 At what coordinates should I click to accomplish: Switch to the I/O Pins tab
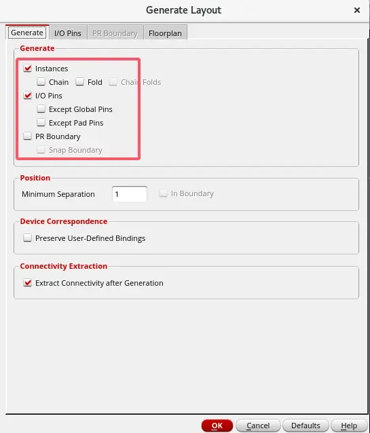click(68, 33)
